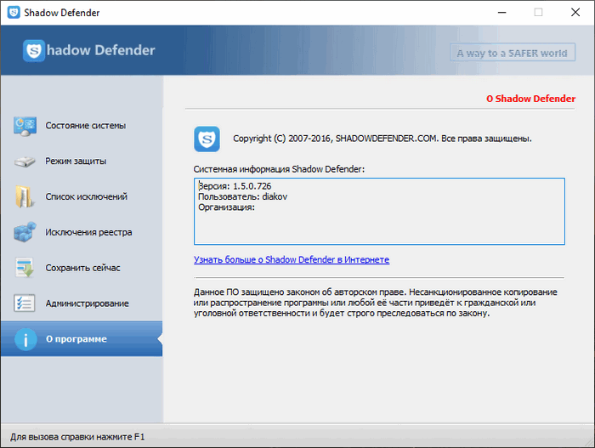Click the Системная информация Shadow Defender label

[279, 169]
